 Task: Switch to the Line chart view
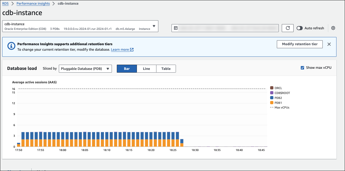[x=146, y=69]
